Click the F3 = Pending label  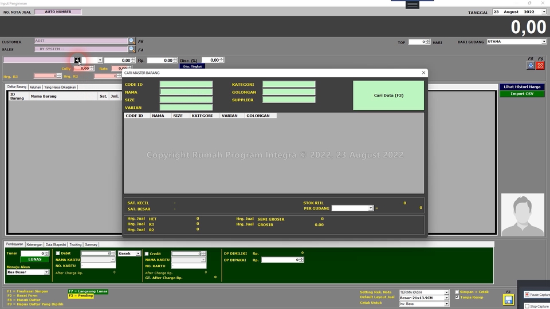(81, 296)
